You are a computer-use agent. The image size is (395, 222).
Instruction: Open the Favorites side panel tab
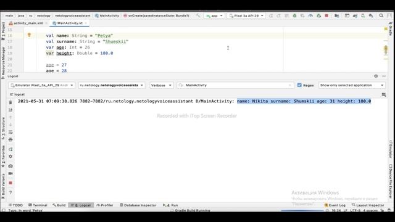(3, 157)
